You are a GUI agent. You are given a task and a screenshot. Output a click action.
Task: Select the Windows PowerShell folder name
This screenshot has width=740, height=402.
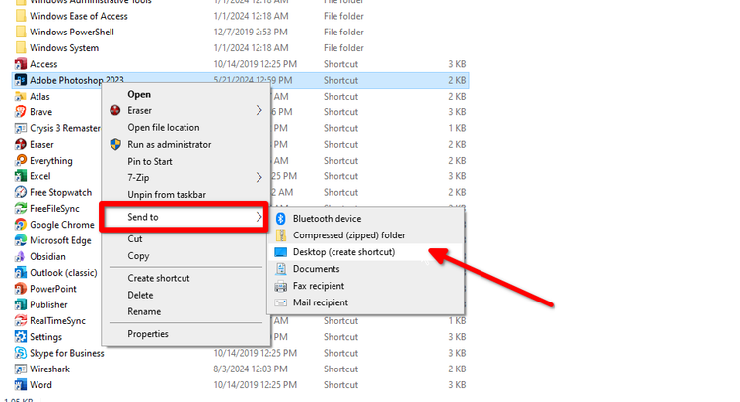[x=72, y=33]
